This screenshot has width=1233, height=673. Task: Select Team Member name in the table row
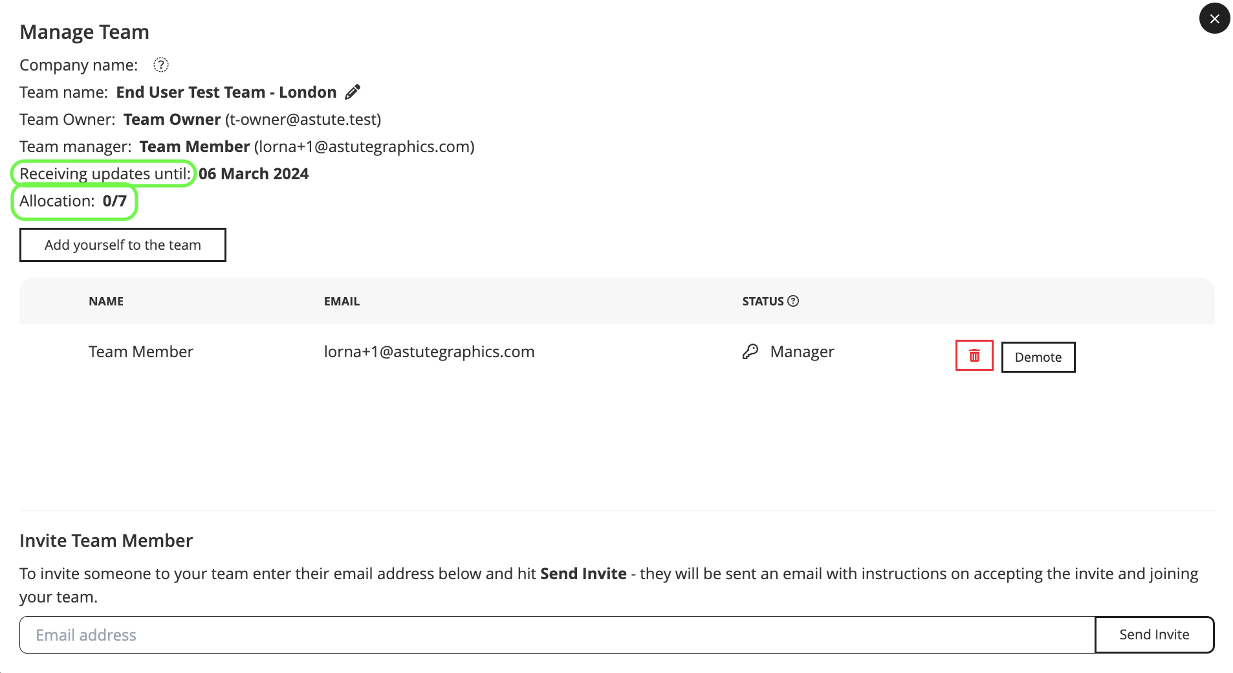[141, 352]
